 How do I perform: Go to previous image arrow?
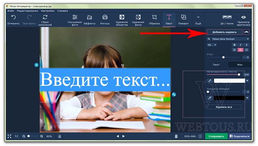(x=118, y=136)
